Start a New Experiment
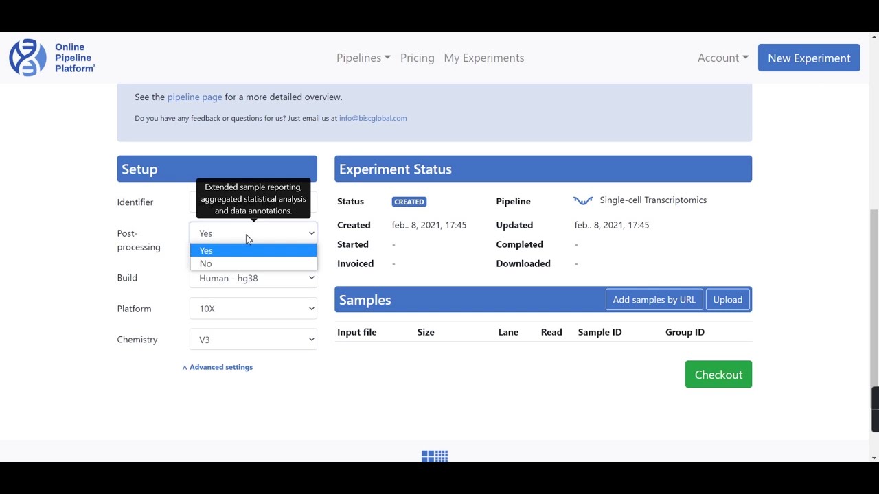 click(x=809, y=58)
